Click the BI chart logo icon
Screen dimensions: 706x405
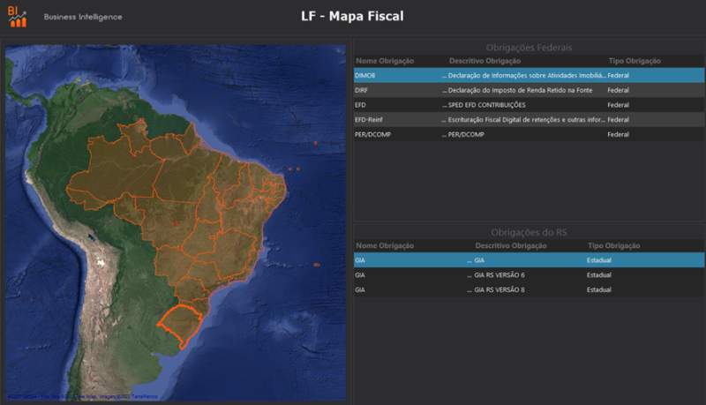[x=17, y=17]
